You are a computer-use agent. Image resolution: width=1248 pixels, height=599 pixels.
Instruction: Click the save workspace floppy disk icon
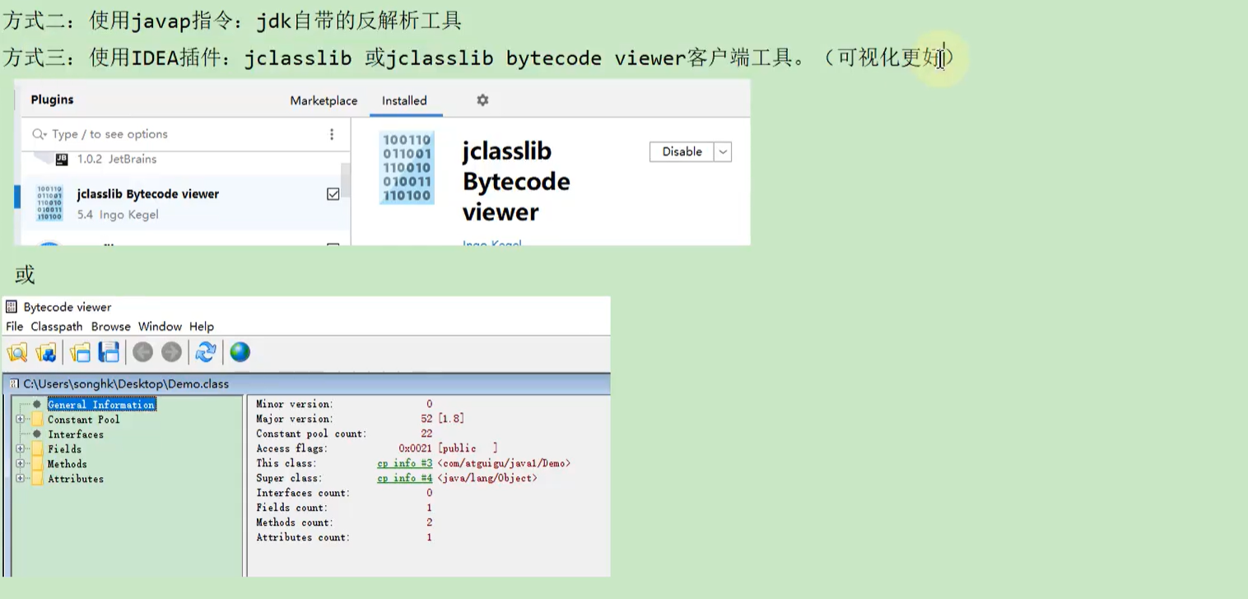109,353
